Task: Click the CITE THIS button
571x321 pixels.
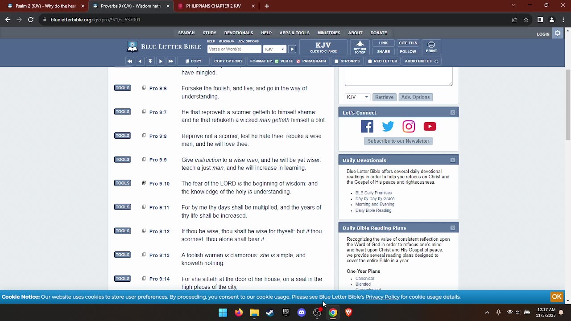Action: coord(408,43)
